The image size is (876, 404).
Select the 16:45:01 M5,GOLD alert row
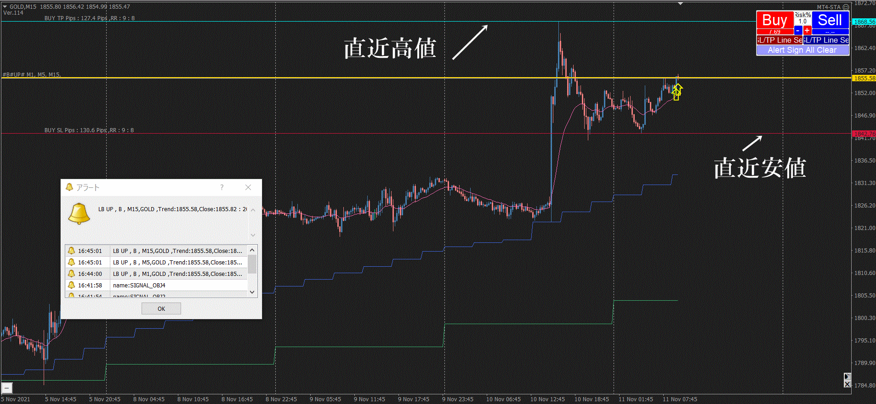(x=157, y=262)
